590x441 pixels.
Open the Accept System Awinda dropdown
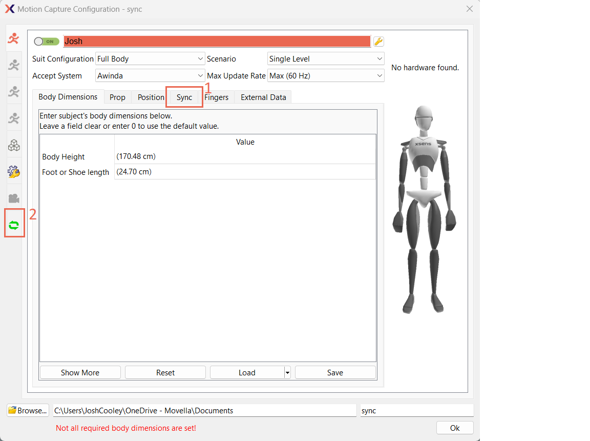coord(150,76)
